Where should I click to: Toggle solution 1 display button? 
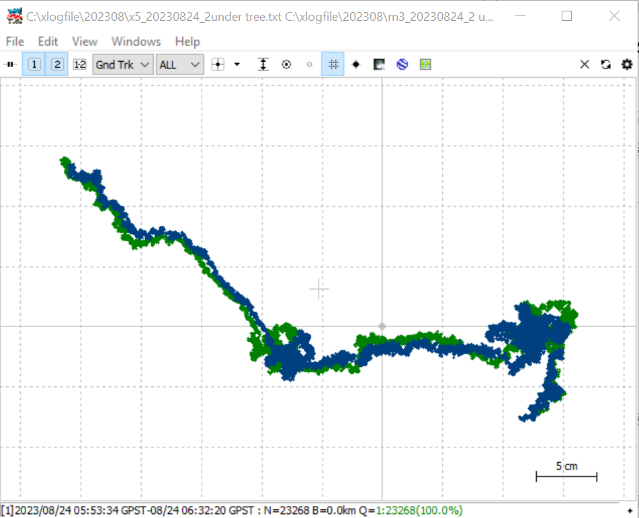tap(34, 64)
